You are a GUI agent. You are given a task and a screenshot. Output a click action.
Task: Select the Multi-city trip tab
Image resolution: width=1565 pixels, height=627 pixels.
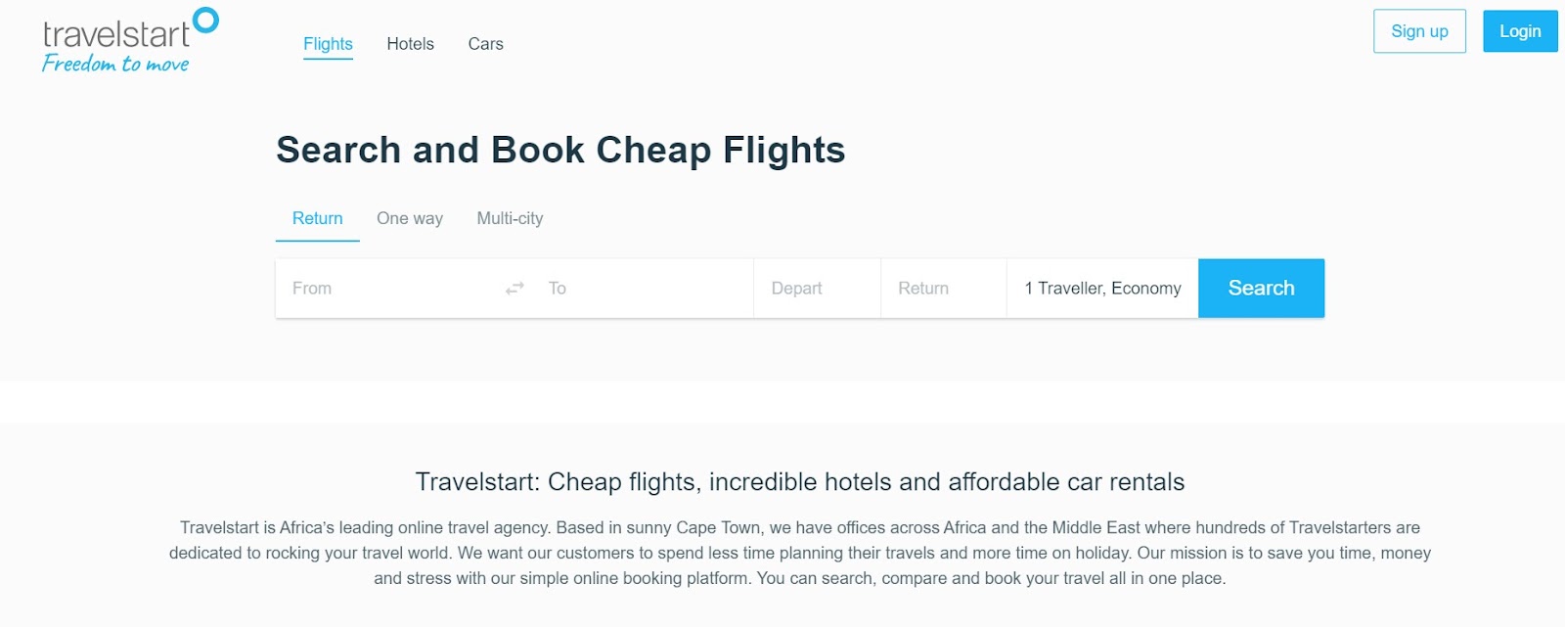tap(510, 218)
